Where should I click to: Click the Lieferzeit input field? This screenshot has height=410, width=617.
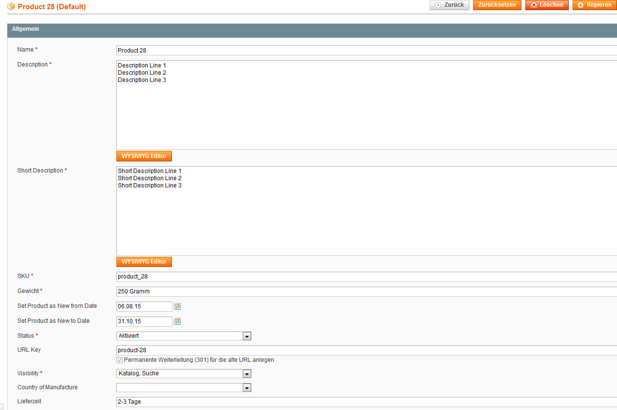pos(366,402)
